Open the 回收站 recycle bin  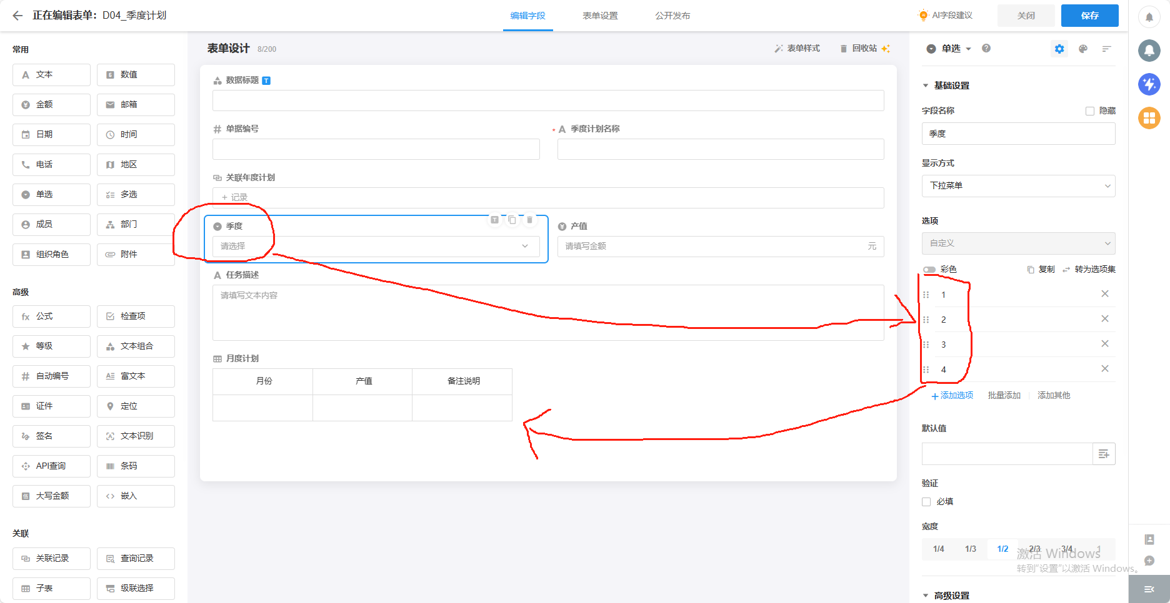(858, 49)
